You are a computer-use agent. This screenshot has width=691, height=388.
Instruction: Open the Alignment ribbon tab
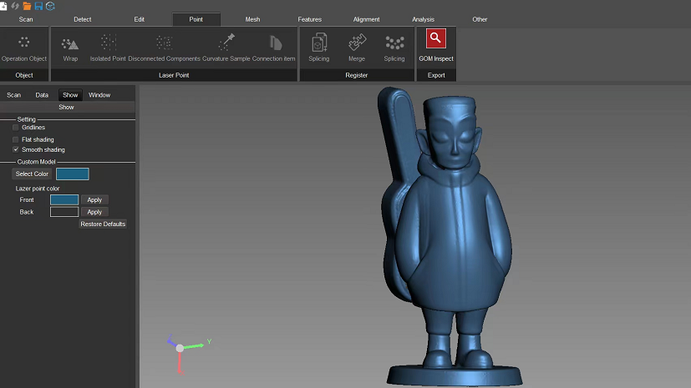coord(366,19)
